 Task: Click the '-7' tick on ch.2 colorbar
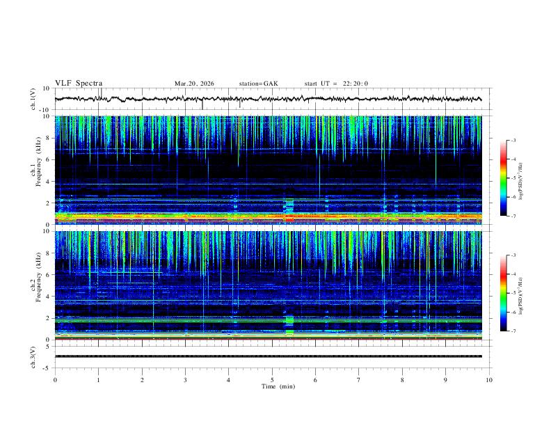(x=513, y=331)
